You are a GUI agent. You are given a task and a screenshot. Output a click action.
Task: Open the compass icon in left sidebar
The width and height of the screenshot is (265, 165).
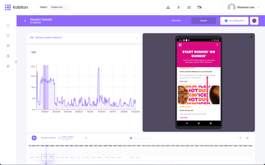[8, 66]
